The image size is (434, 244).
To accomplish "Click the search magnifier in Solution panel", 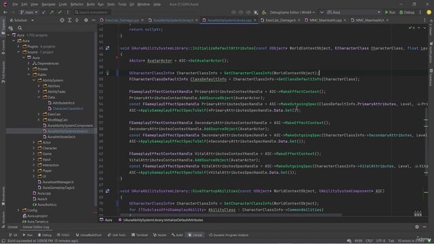I will point(20,28).
